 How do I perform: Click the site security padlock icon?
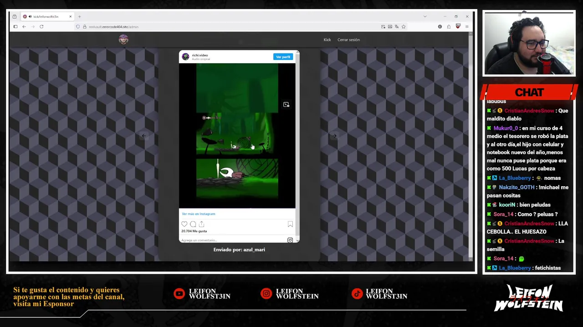[x=84, y=27]
